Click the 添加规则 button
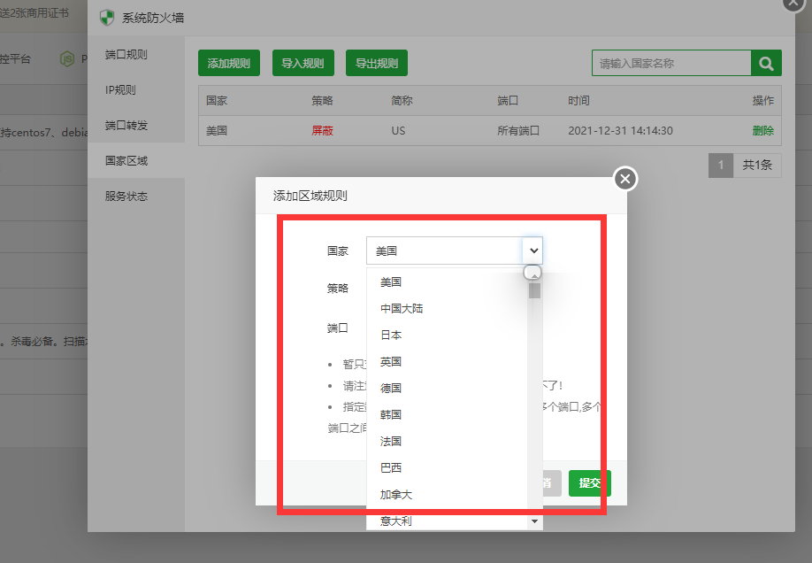This screenshot has width=812, height=563. (229, 63)
